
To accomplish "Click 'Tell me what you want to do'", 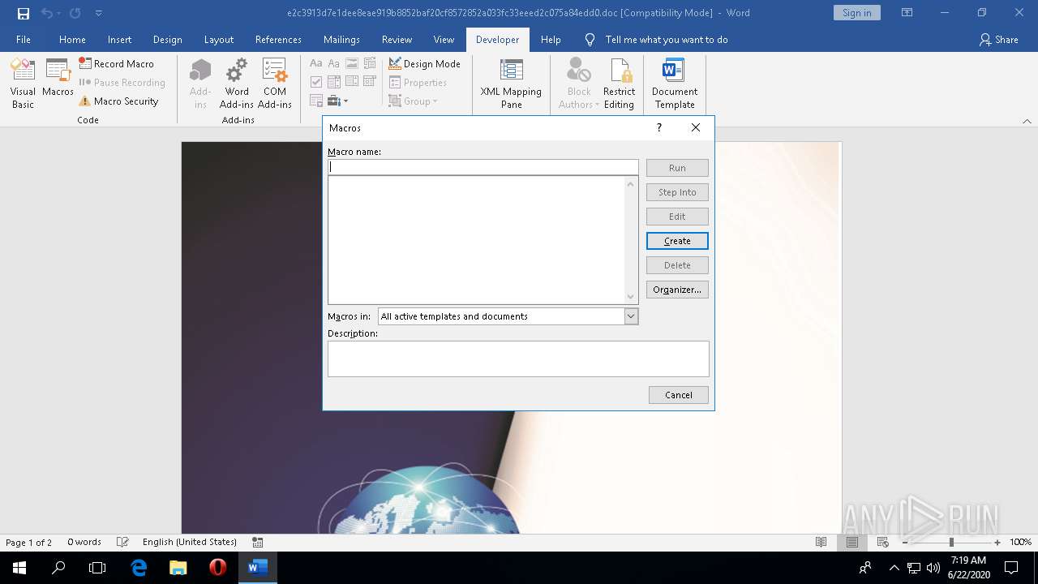I will (x=667, y=39).
